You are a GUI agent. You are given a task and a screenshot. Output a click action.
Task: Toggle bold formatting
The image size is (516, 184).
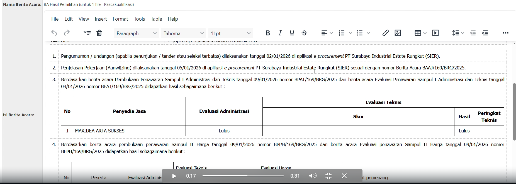[x=268, y=33]
